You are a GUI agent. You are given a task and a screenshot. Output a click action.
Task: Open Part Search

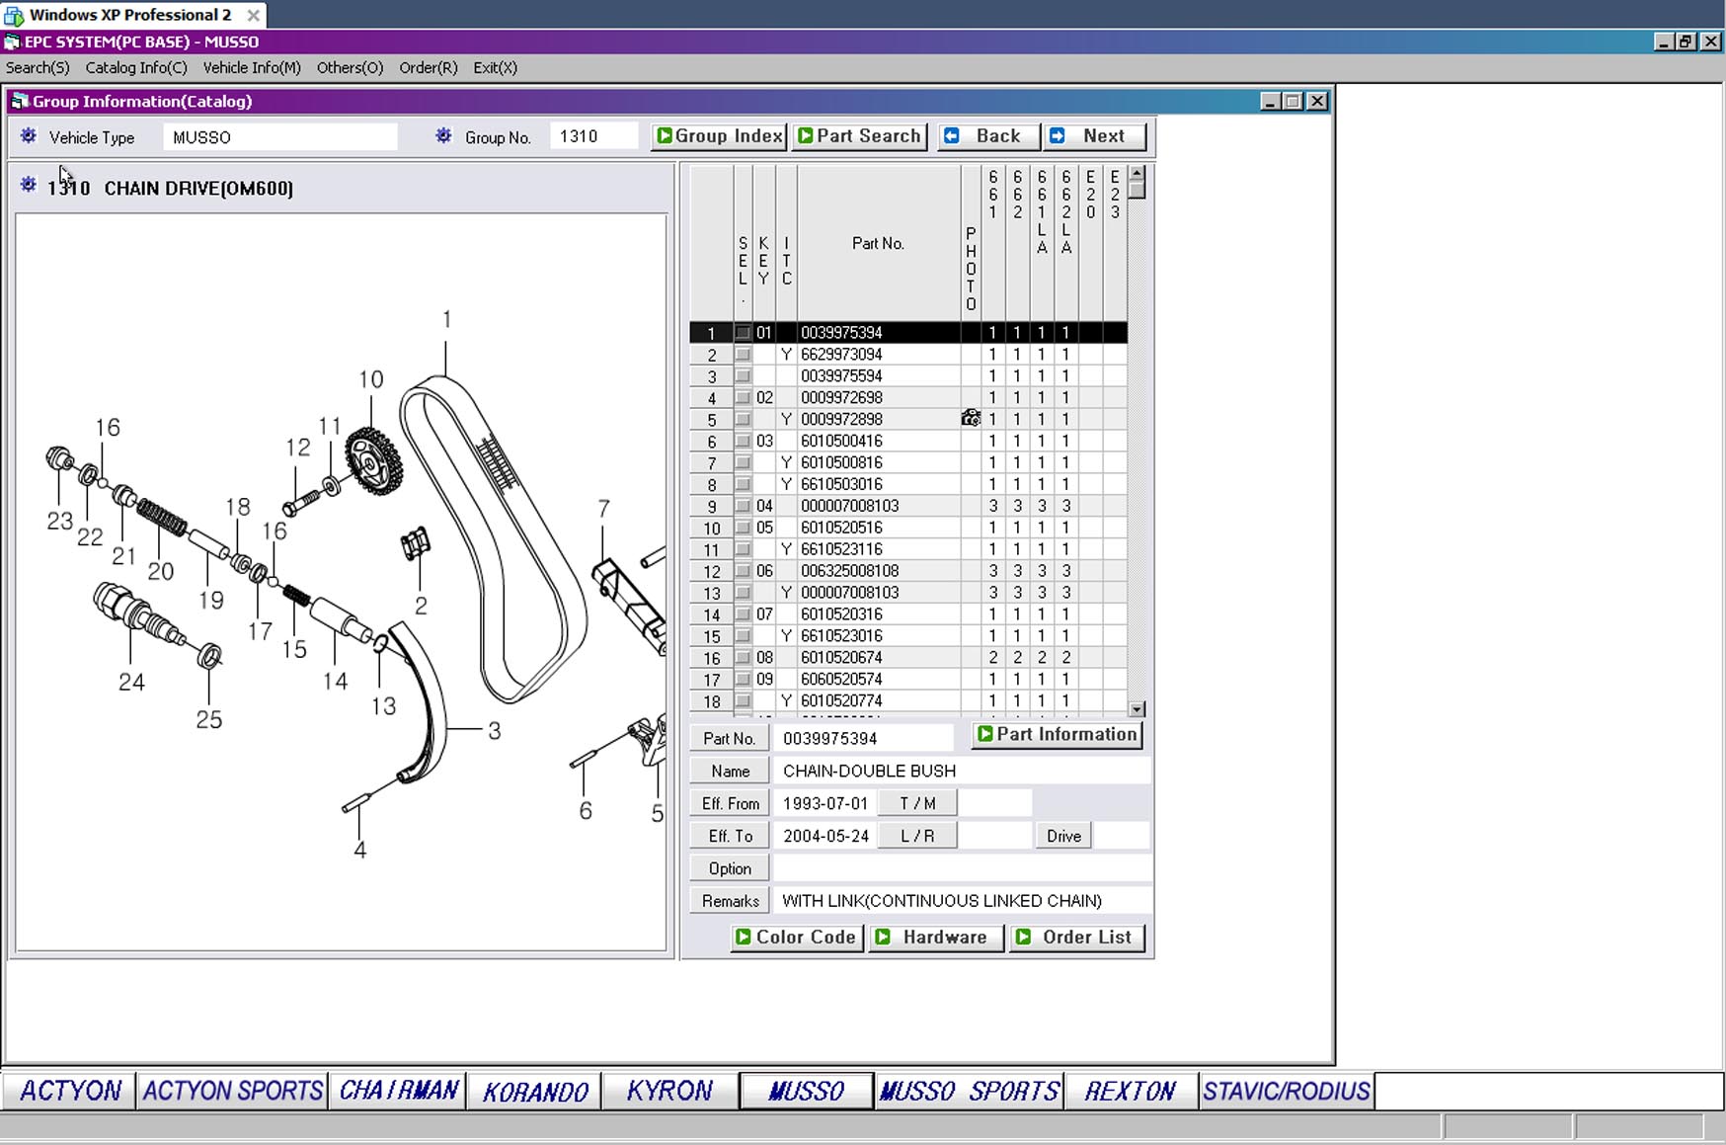[859, 136]
